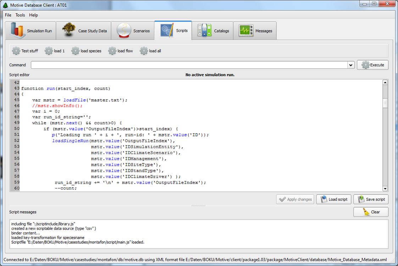398x266 pixels.
Task: Click line number 50 in gutter
Action: (x=17, y=129)
